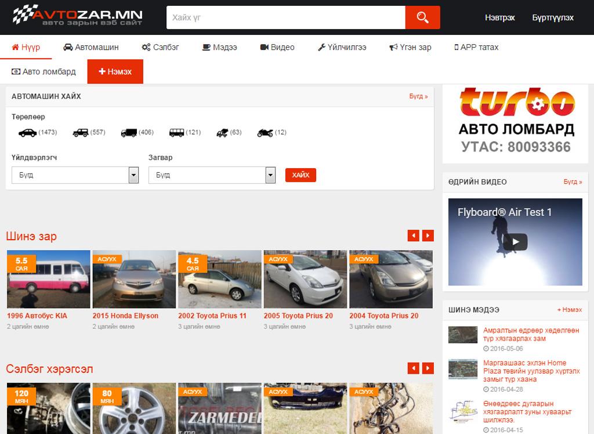
Task: Open the 2005 Toyota Prius 20 thumbnail
Action: pos(305,279)
